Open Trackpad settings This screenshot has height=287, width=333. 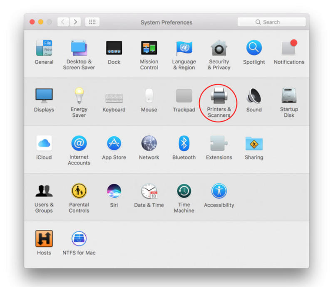pos(184,96)
